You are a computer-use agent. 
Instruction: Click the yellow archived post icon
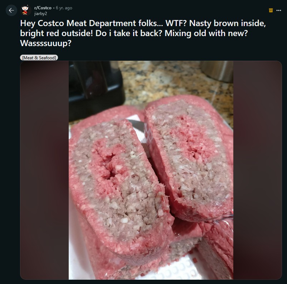271,10
